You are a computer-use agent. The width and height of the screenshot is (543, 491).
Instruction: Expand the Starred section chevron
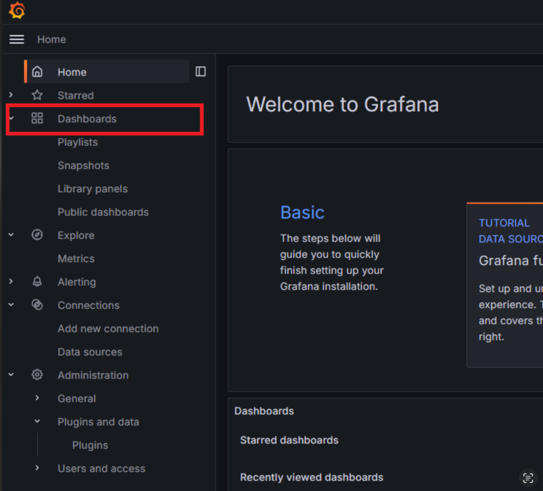coord(11,95)
